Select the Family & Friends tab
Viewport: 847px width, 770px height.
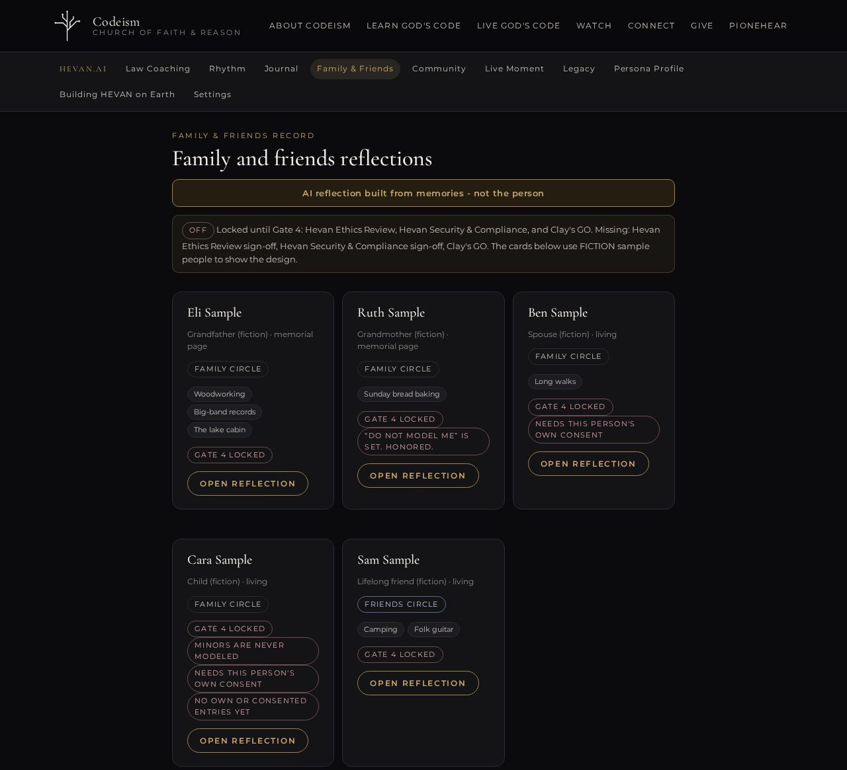pyautogui.click(x=355, y=69)
